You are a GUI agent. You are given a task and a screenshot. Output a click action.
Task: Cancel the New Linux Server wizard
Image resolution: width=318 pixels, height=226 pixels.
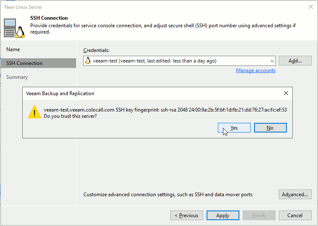coord(295,216)
